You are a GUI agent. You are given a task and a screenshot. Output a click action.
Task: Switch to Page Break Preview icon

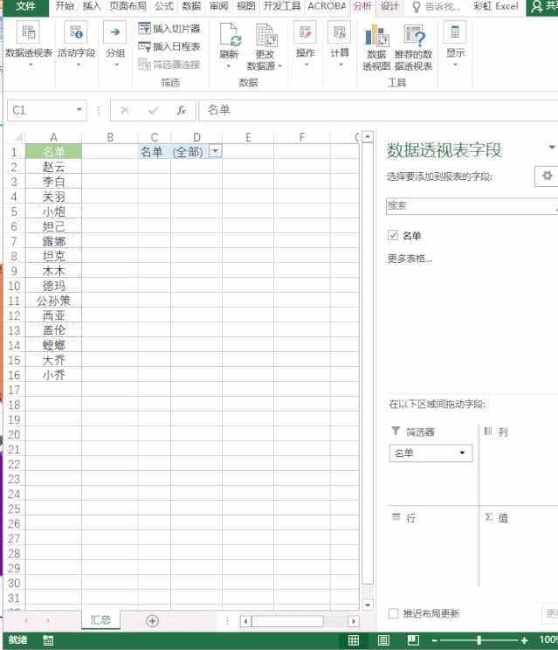tap(413, 640)
